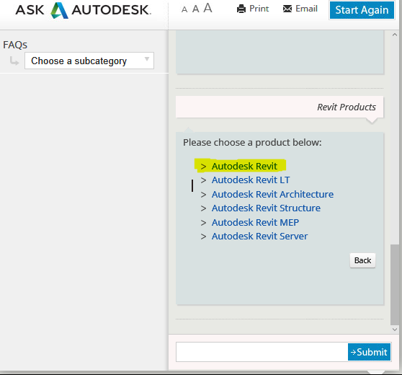This screenshot has height=375, width=402.
Task: Click the chat scrollbar thumb
Action: click(x=395, y=285)
